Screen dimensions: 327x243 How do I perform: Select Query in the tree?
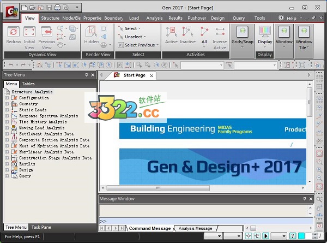coord(25,176)
